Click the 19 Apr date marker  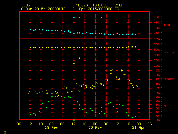point(52,128)
